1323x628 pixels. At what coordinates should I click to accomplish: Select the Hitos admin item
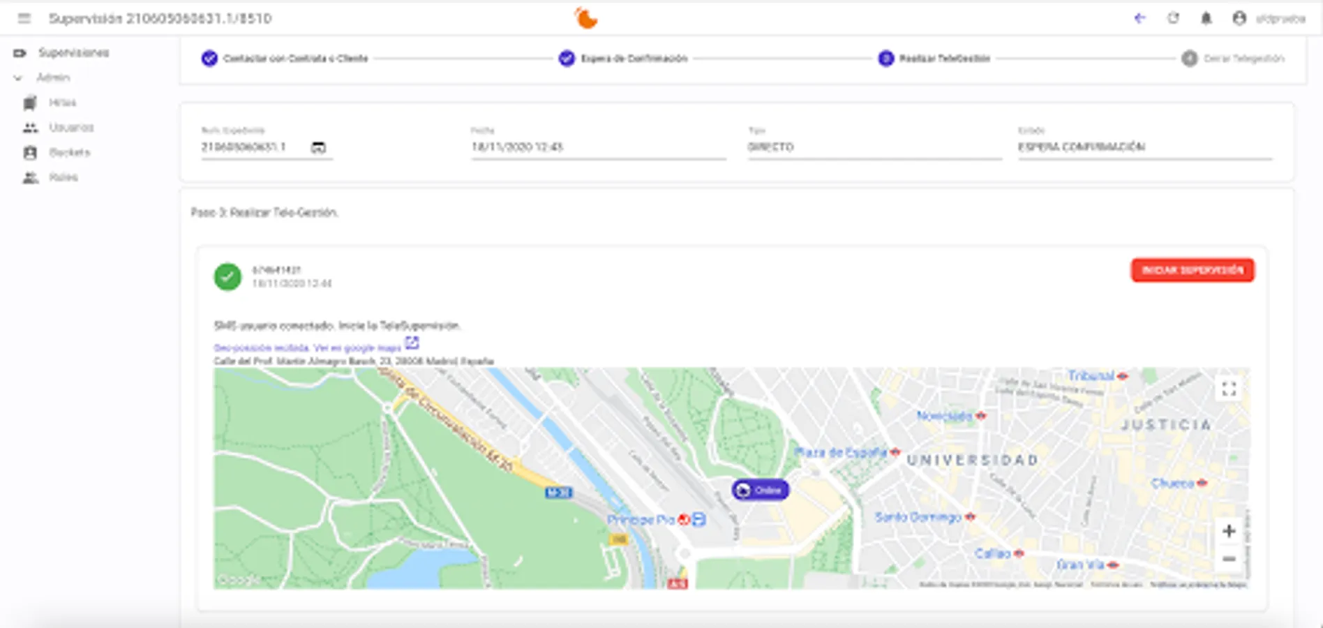[x=62, y=102]
